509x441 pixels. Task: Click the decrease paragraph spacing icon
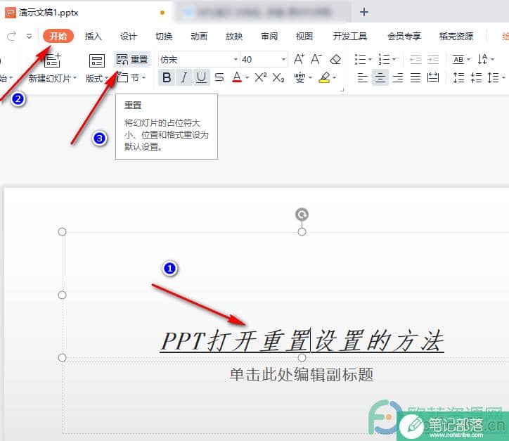click(x=476, y=77)
